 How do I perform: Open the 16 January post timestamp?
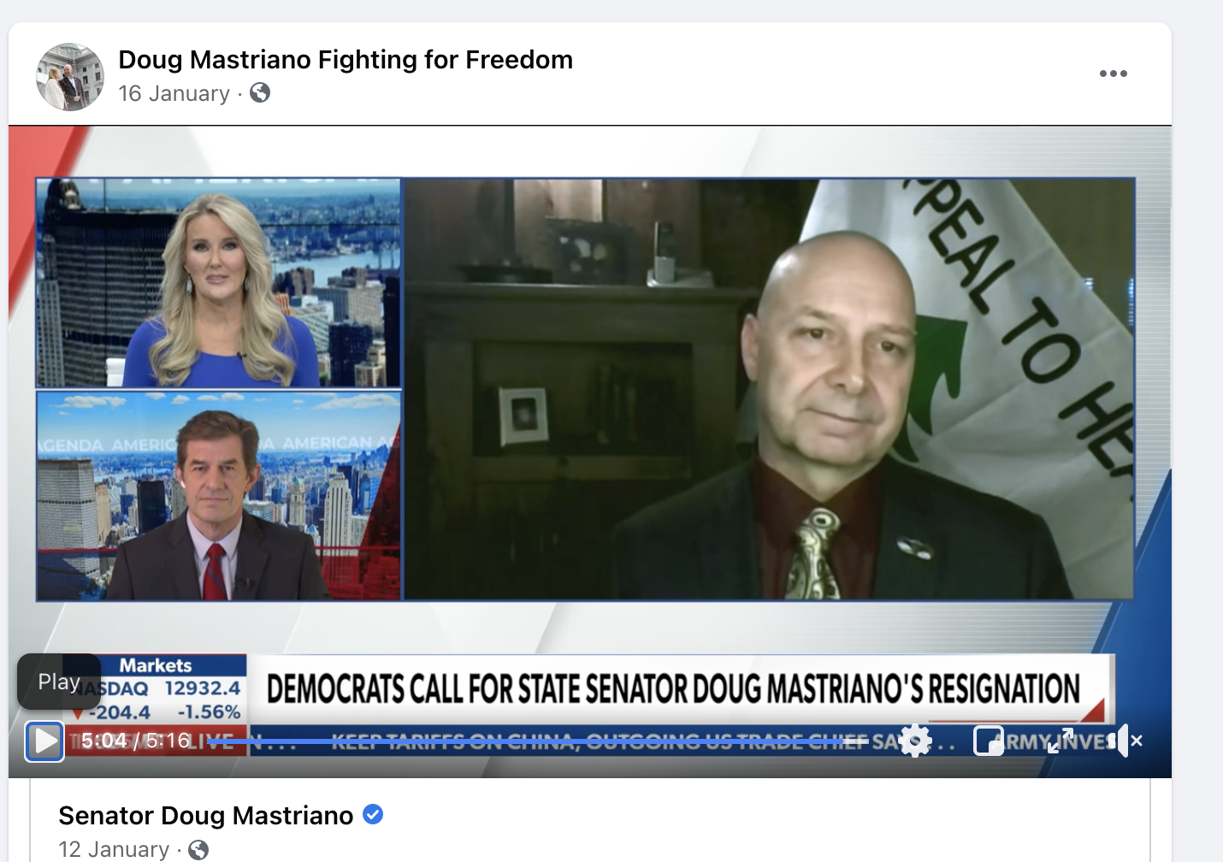pos(174,93)
